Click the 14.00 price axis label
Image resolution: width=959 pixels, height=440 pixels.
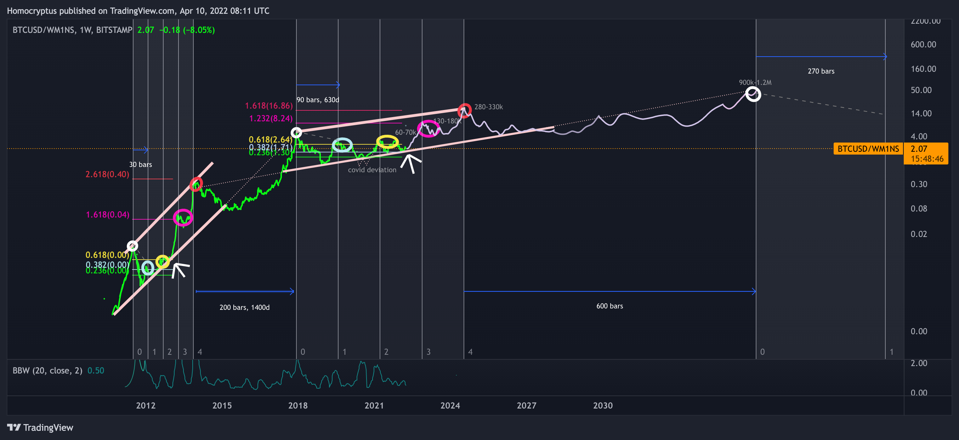point(921,114)
